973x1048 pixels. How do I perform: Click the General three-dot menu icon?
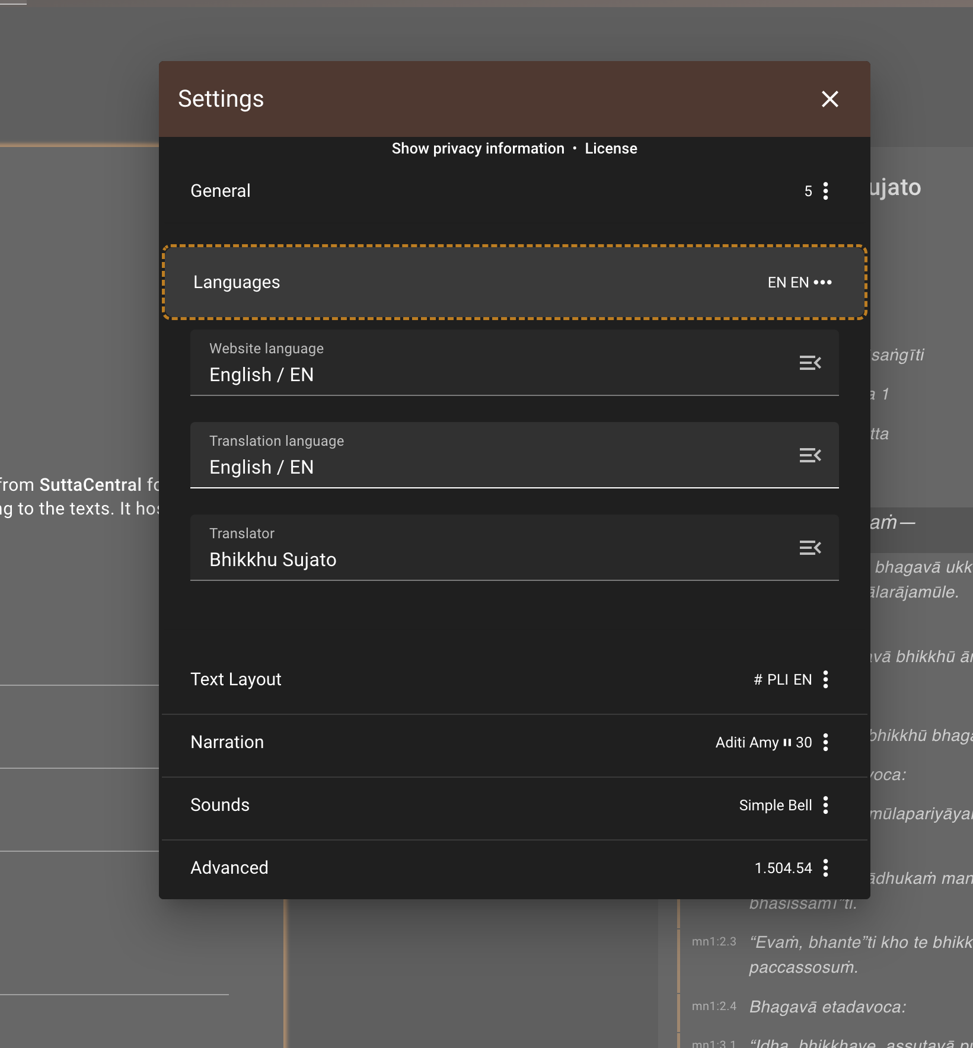pos(825,191)
